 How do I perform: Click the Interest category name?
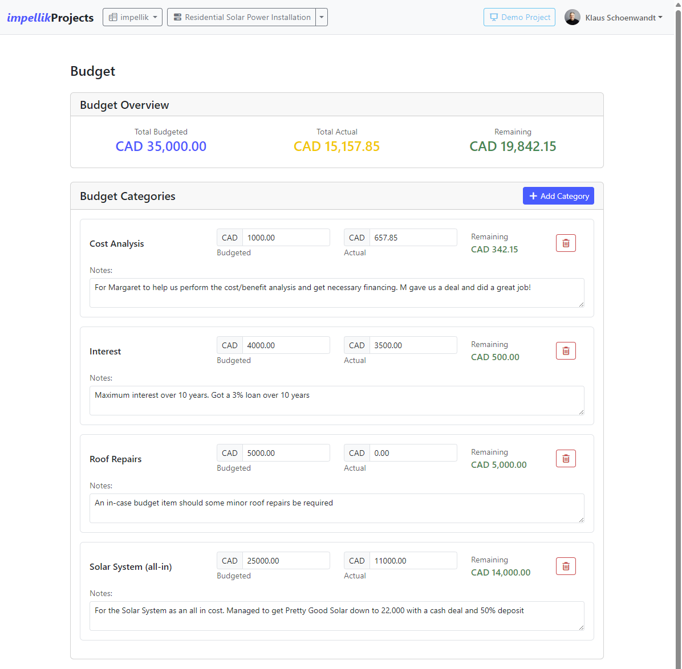point(105,351)
